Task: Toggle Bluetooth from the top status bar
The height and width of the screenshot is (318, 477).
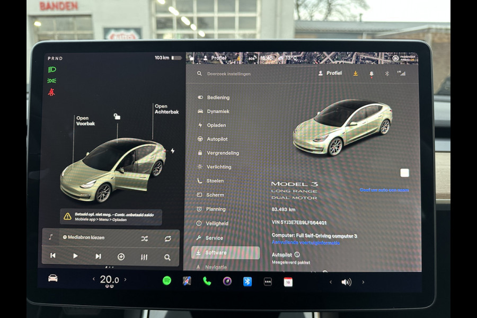Action: click(x=386, y=74)
